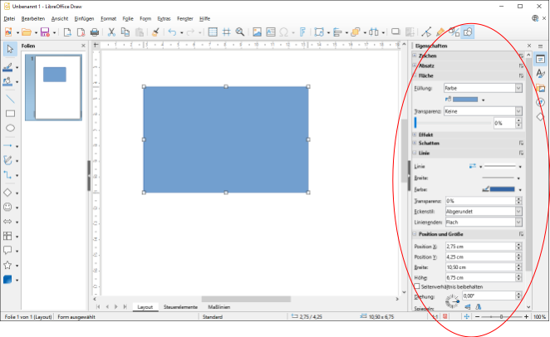Click the blue fill color swatch
The height and width of the screenshot is (337, 550).
(464, 100)
